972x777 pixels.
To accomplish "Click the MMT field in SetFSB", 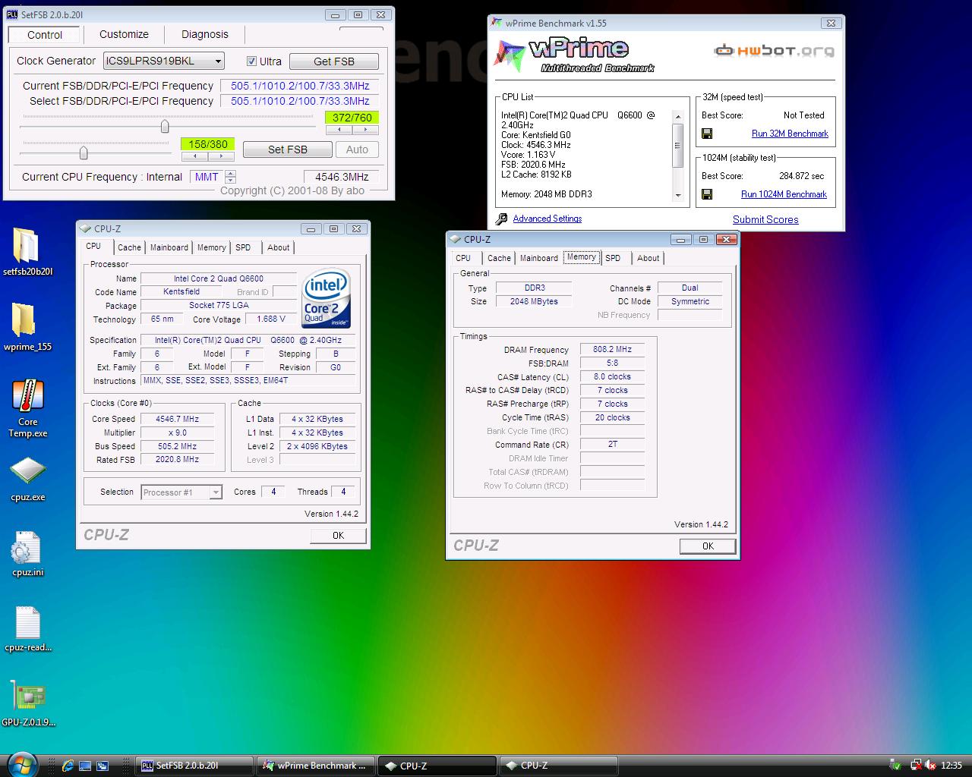I will coord(207,177).
